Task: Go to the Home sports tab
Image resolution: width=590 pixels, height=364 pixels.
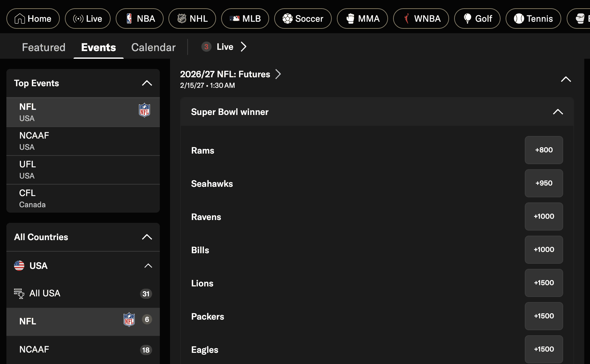Action: [x=33, y=19]
